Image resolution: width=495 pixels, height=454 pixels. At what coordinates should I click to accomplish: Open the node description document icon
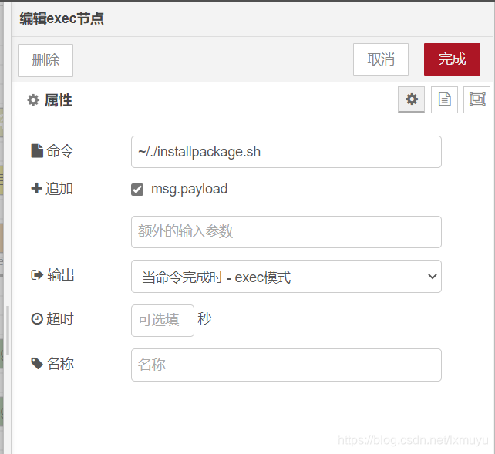(x=444, y=99)
